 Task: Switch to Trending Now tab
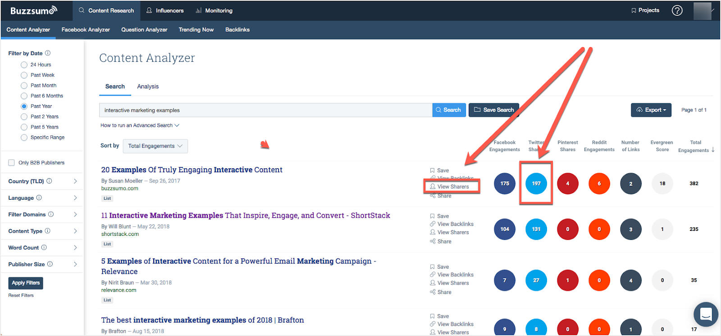tap(196, 29)
